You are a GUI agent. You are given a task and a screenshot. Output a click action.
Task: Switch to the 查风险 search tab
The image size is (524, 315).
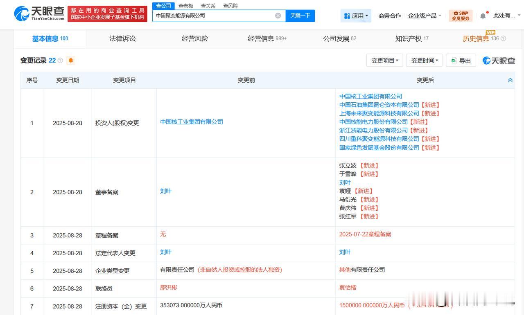coord(230,6)
